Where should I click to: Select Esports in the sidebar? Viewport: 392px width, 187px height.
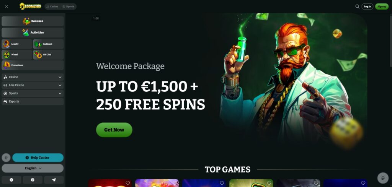point(33,101)
